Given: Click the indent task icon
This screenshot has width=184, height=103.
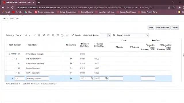Looking at the screenshot, I should [x=53, y=35].
